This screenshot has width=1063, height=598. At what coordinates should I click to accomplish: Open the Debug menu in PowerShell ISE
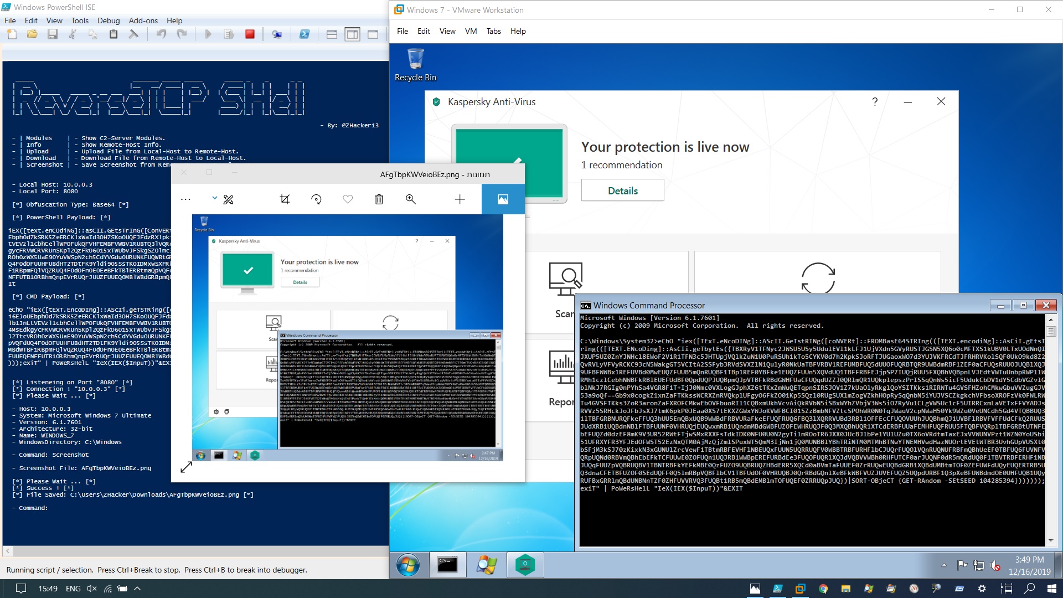point(109,20)
